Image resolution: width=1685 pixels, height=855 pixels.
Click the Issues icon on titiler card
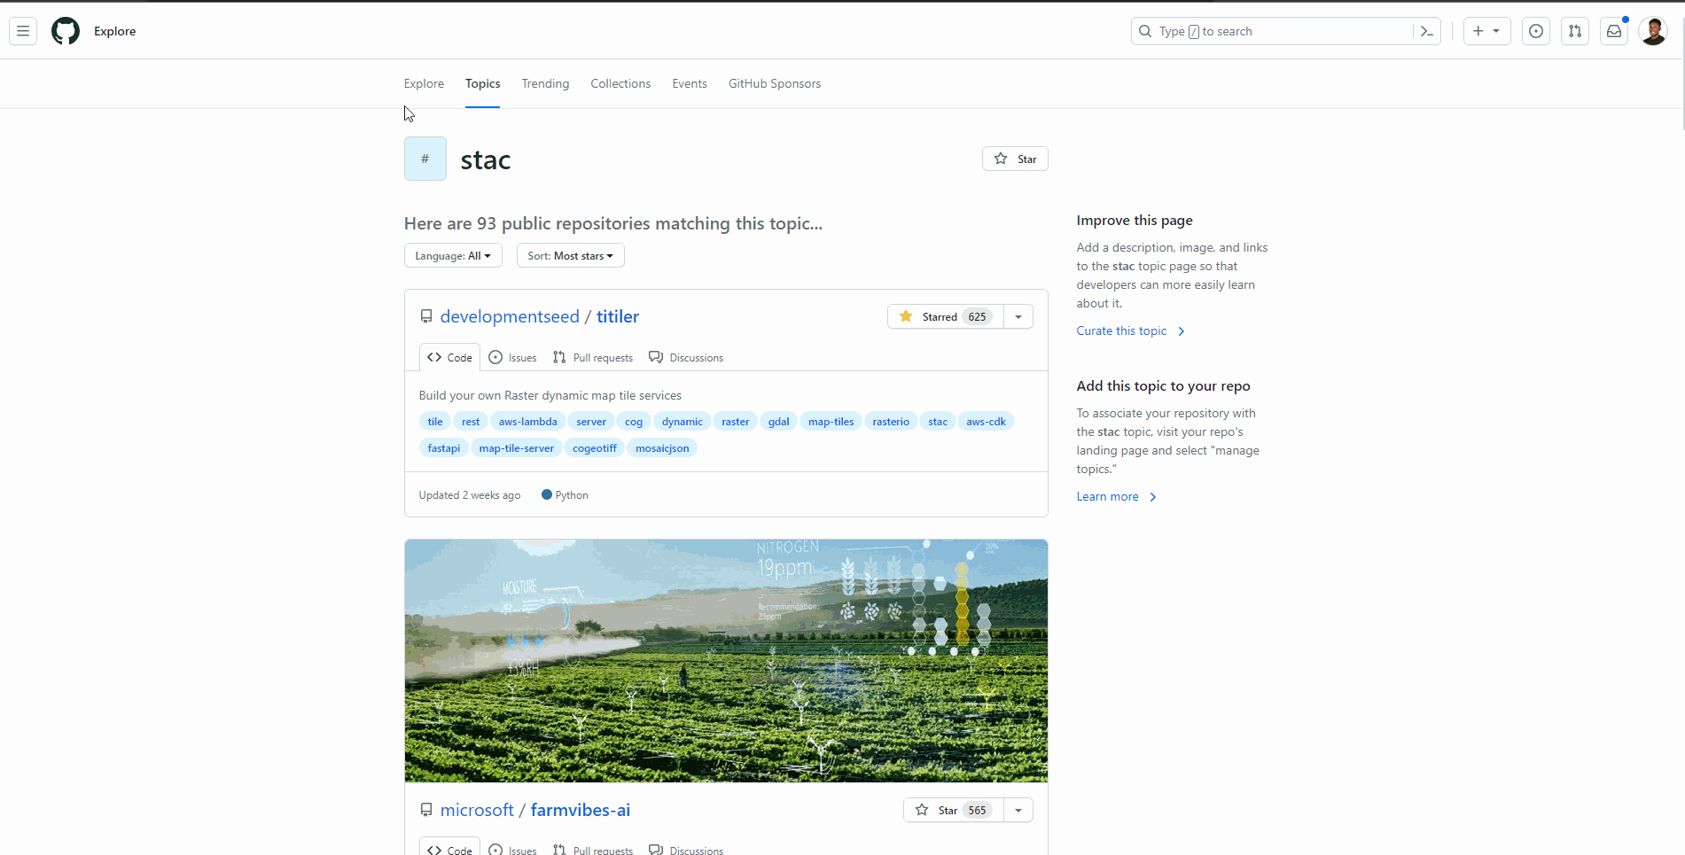tap(512, 357)
